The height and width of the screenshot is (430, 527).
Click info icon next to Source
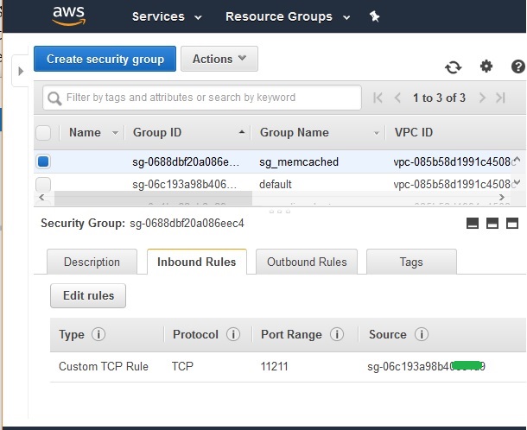point(422,334)
